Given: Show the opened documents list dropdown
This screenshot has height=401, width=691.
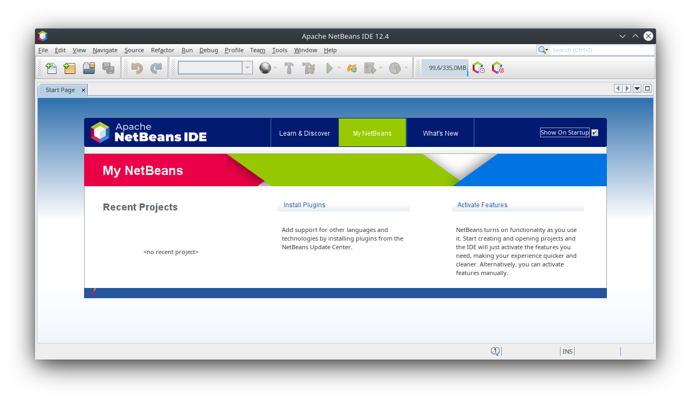Looking at the screenshot, I should pos(637,89).
